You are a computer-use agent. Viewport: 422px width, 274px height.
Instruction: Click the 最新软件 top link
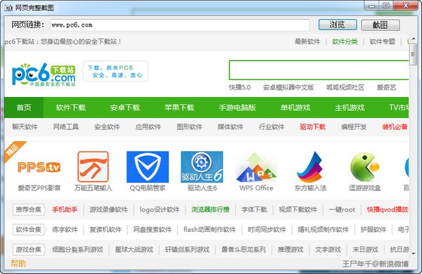pos(307,41)
